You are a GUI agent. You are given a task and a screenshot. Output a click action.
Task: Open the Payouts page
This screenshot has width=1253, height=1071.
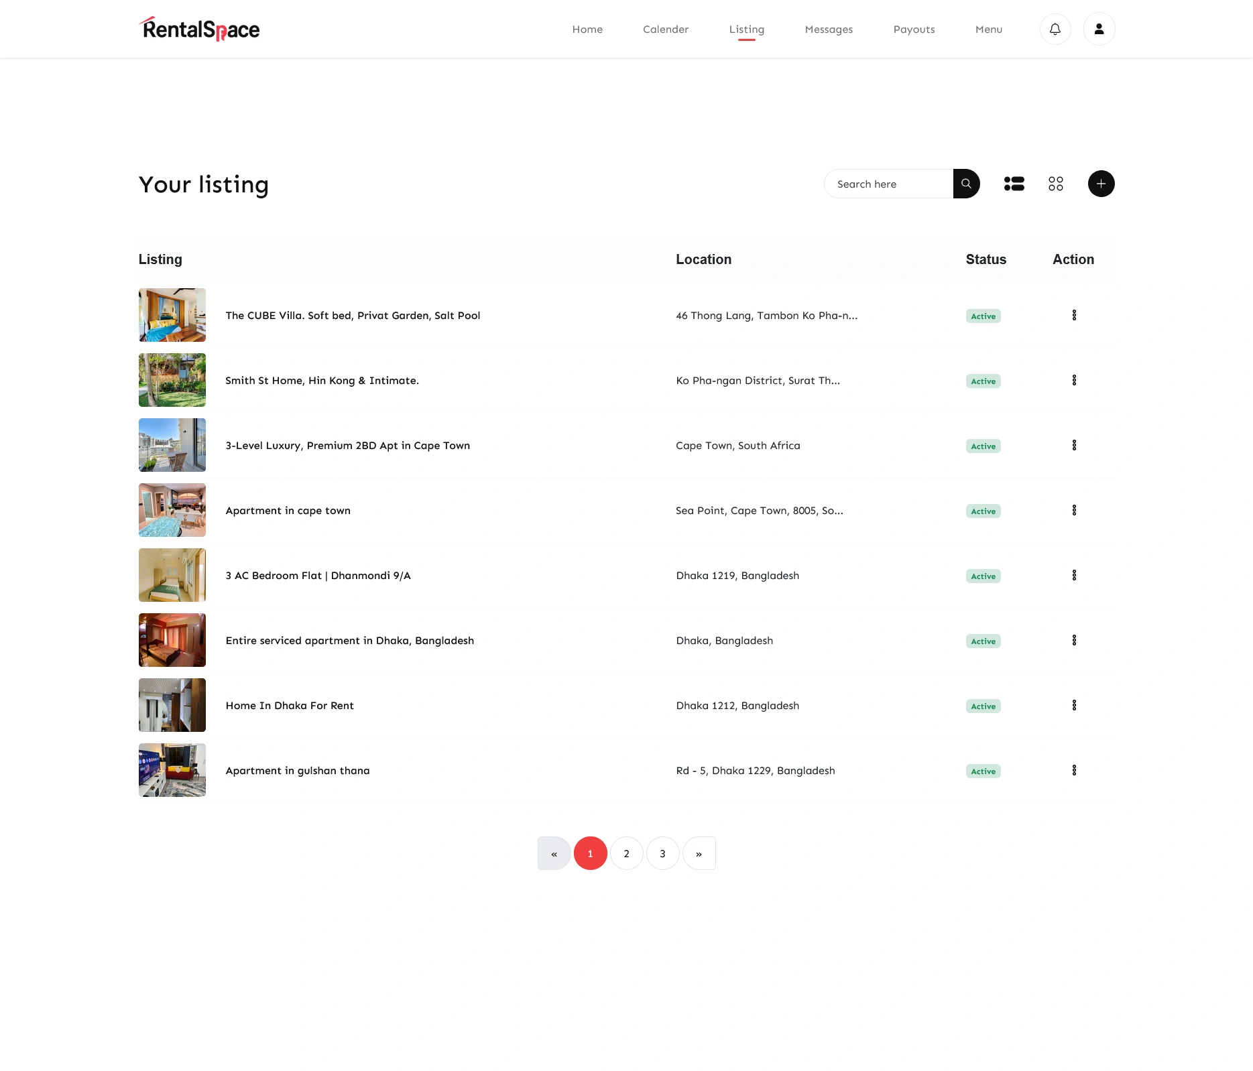(x=914, y=29)
